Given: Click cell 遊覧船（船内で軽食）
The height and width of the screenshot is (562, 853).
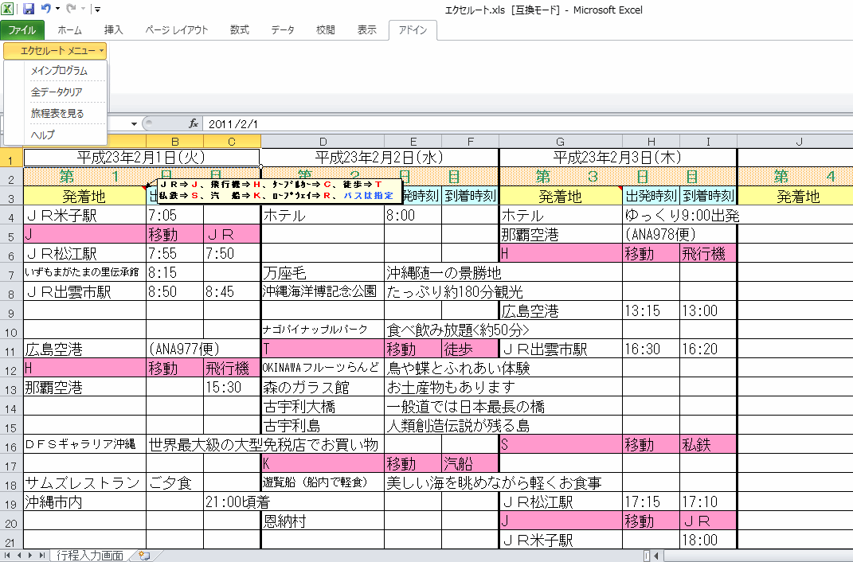Looking at the screenshot, I should click(323, 482).
